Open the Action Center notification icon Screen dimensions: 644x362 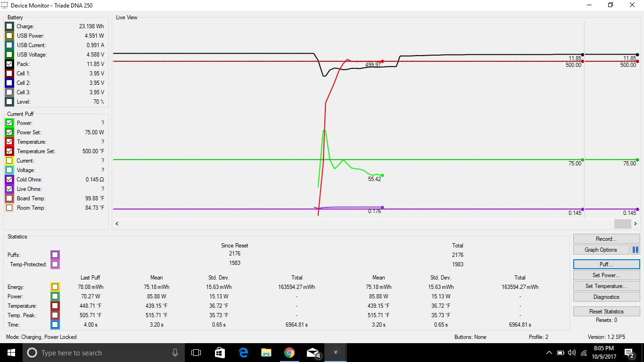coord(629,353)
